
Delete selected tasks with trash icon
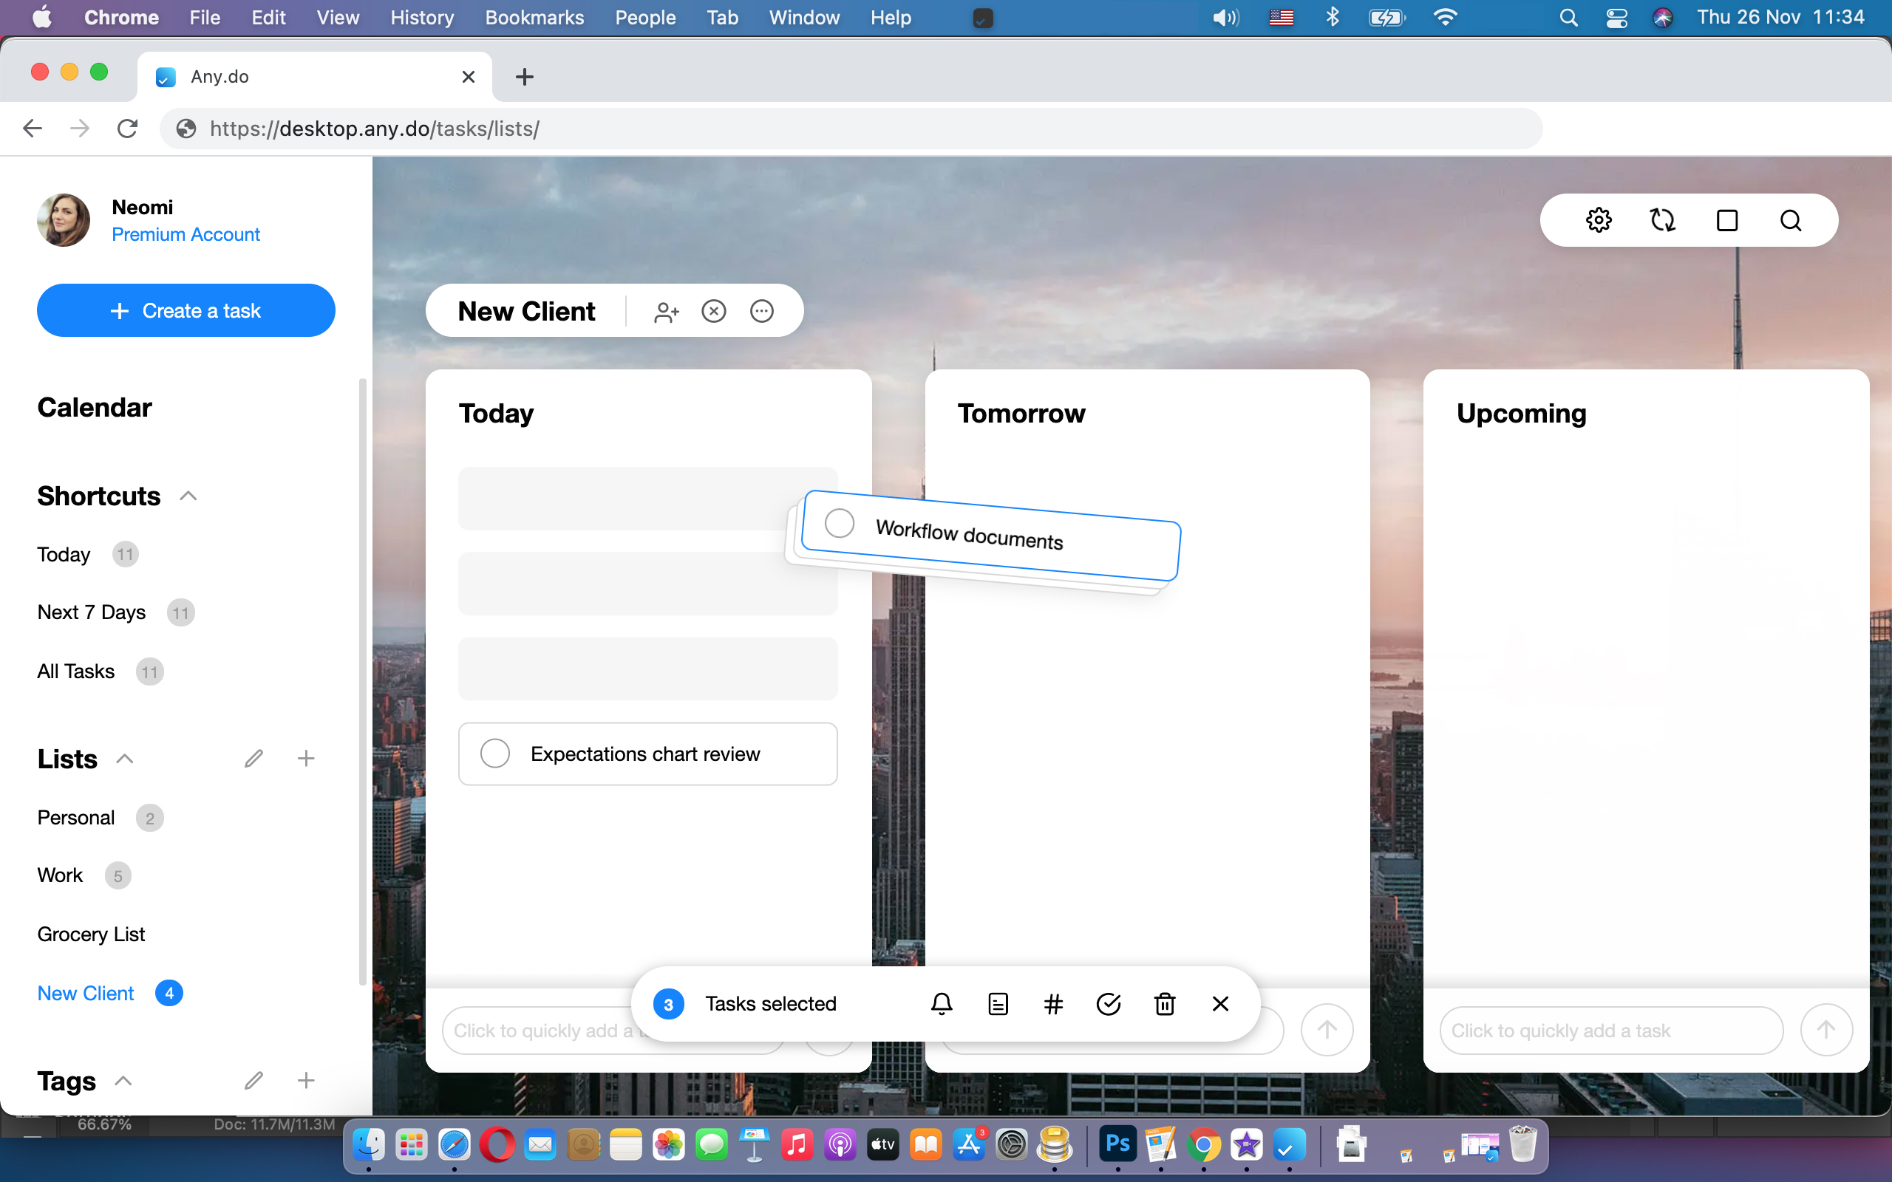coord(1165,1004)
